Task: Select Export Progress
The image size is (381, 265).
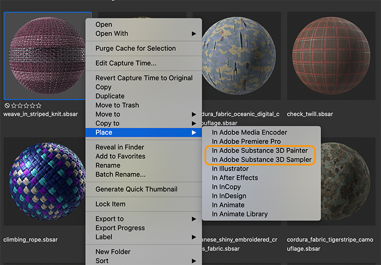Action: 144,228
